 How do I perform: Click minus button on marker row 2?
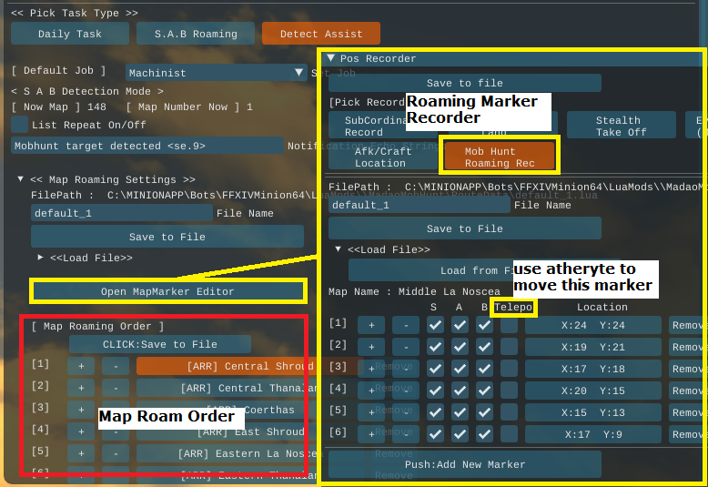point(405,347)
